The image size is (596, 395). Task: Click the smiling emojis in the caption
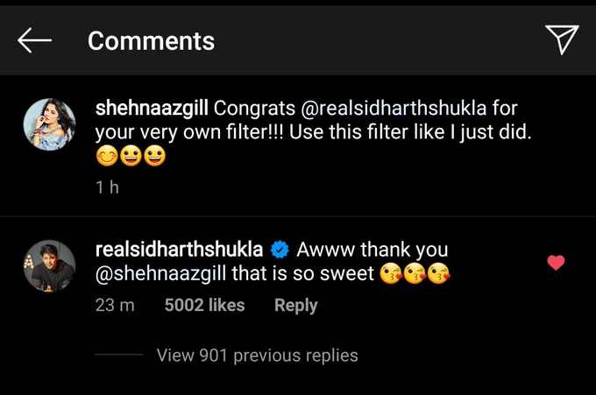coord(131,156)
